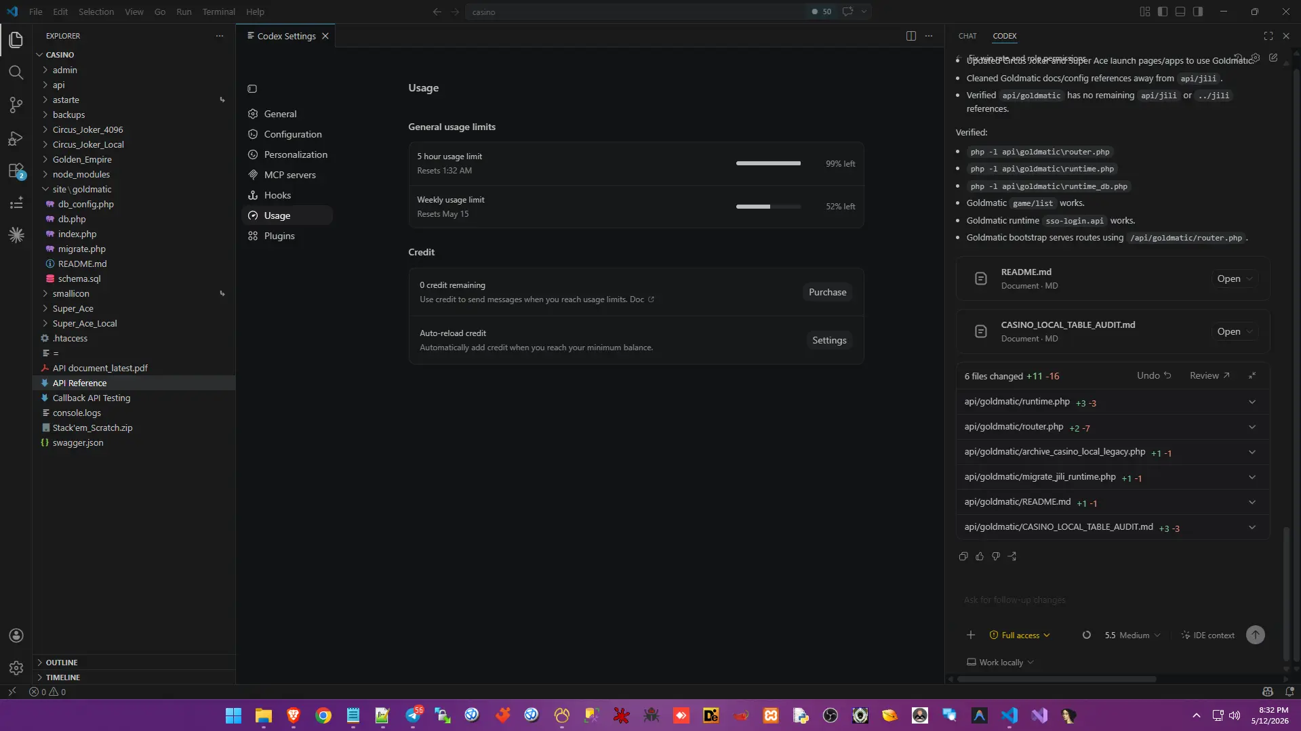Image resolution: width=1301 pixels, height=731 pixels.
Task: Start a new Codex chat
Action: click(x=1273, y=58)
